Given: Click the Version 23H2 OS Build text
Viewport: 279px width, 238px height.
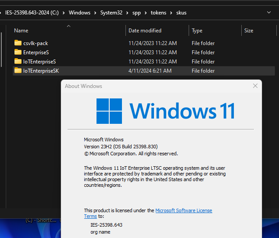Looking at the screenshot, I should tap(121, 147).
